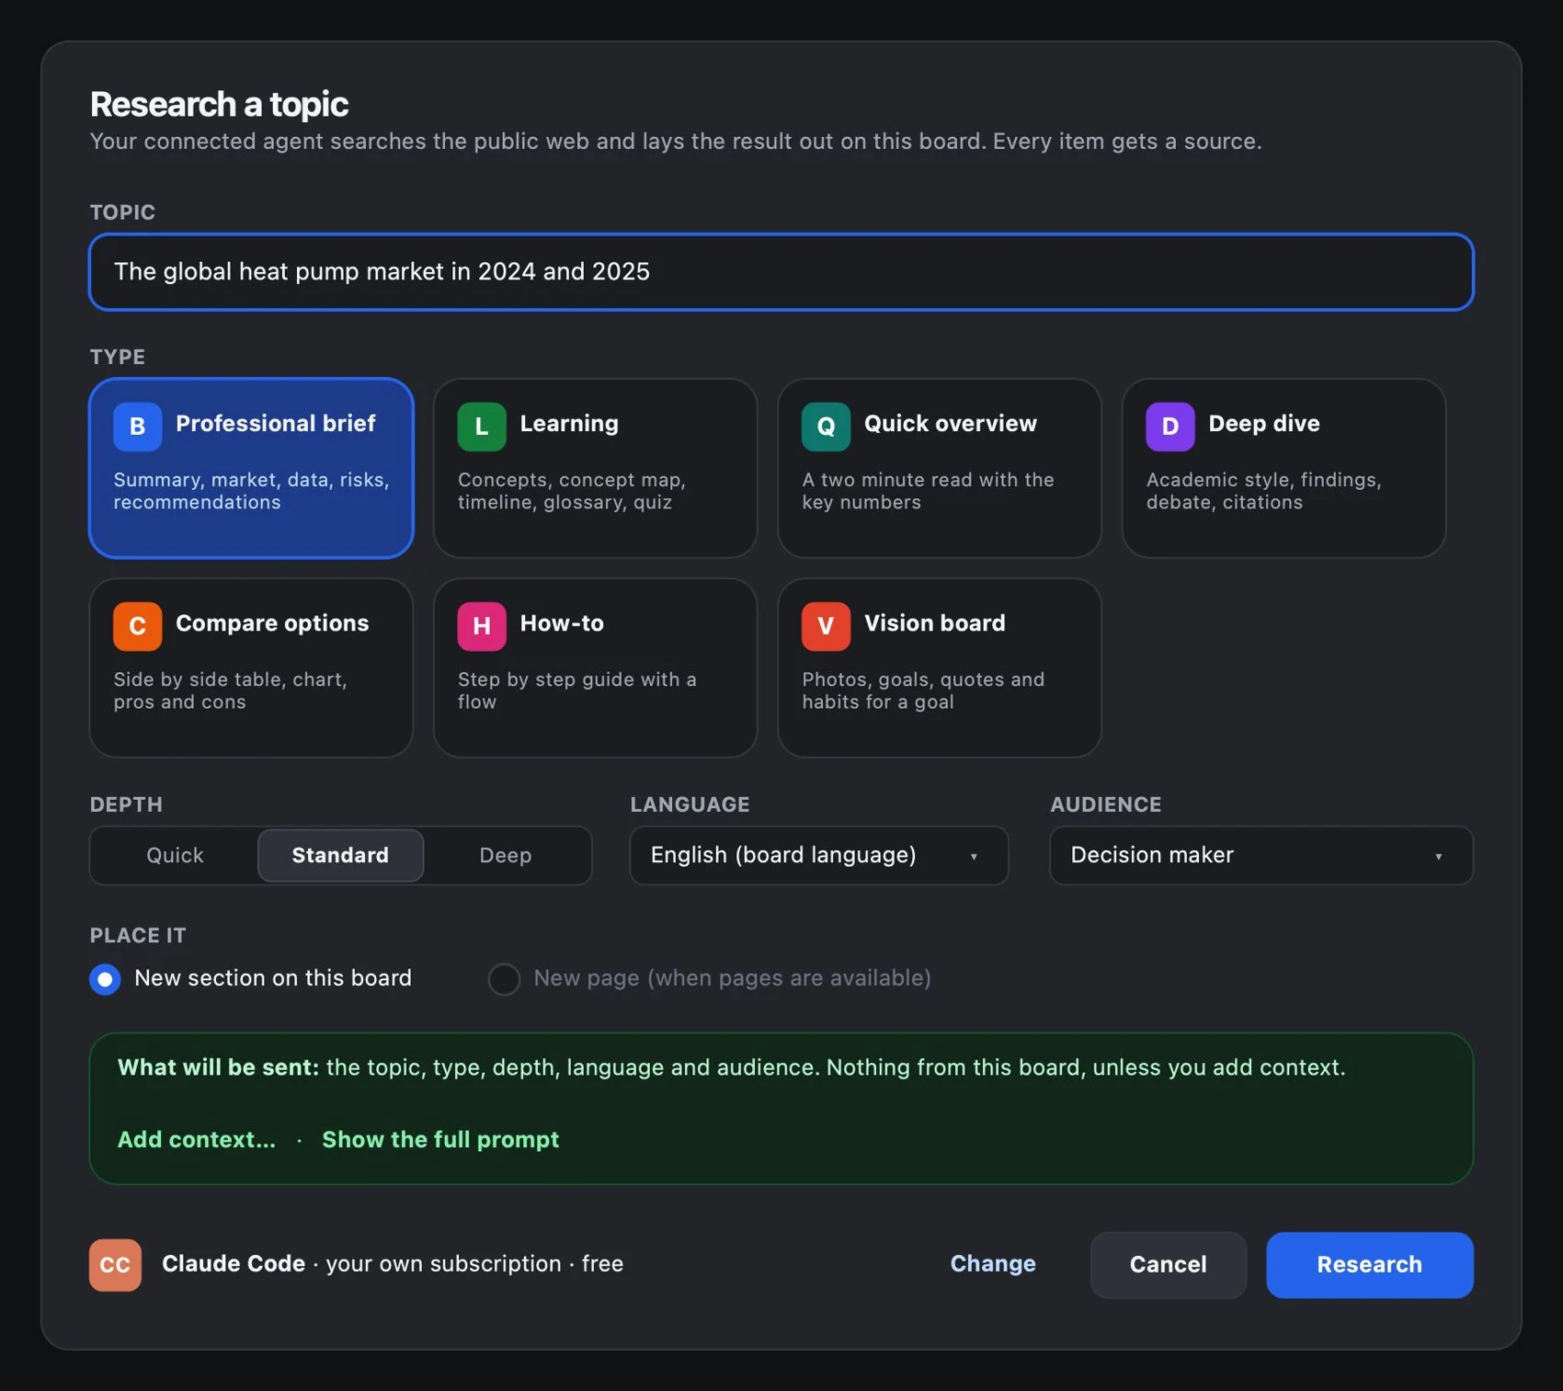The width and height of the screenshot is (1563, 1391).
Task: Change the connected agent
Action: click(x=993, y=1264)
